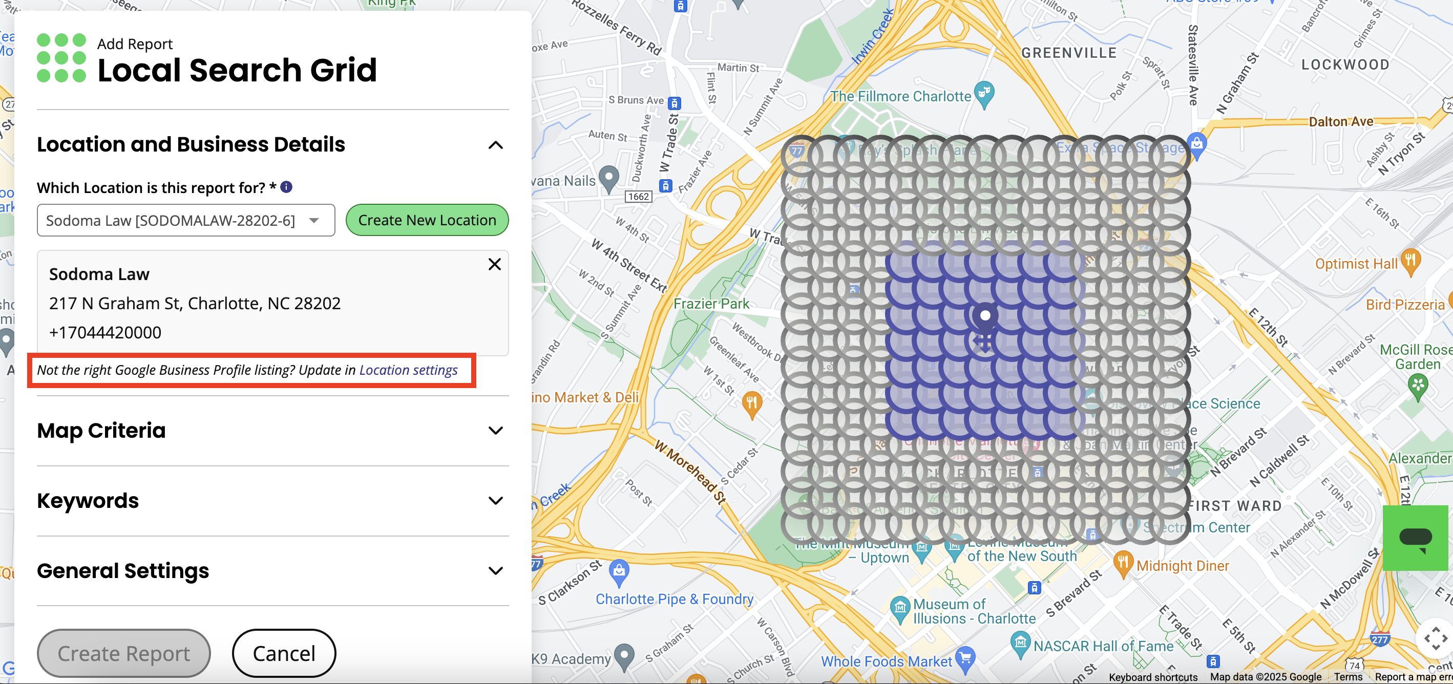Click the LOCKWOOD neighborhood label
The image size is (1453, 684).
1345,65
